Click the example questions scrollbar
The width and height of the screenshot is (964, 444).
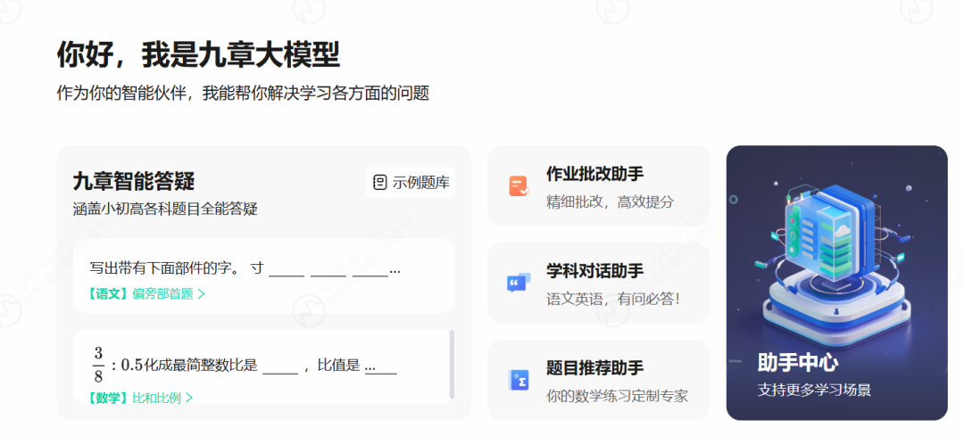click(452, 364)
